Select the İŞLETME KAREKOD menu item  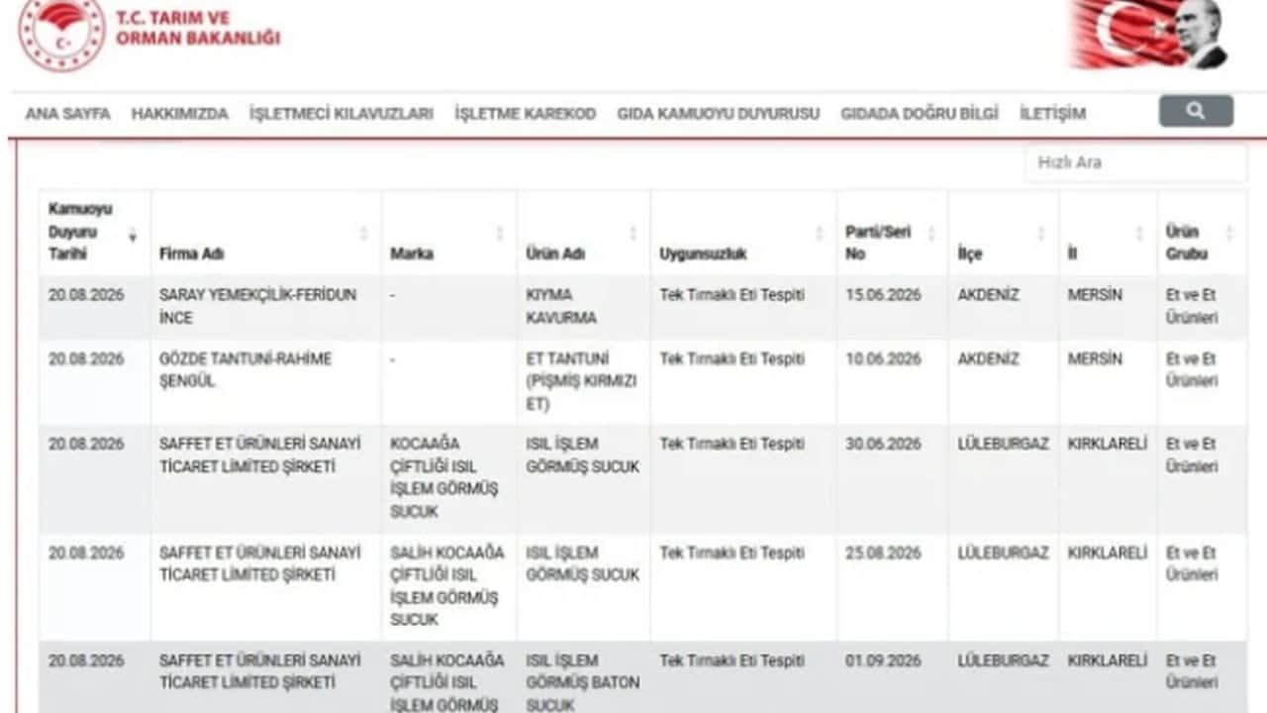pos(526,113)
